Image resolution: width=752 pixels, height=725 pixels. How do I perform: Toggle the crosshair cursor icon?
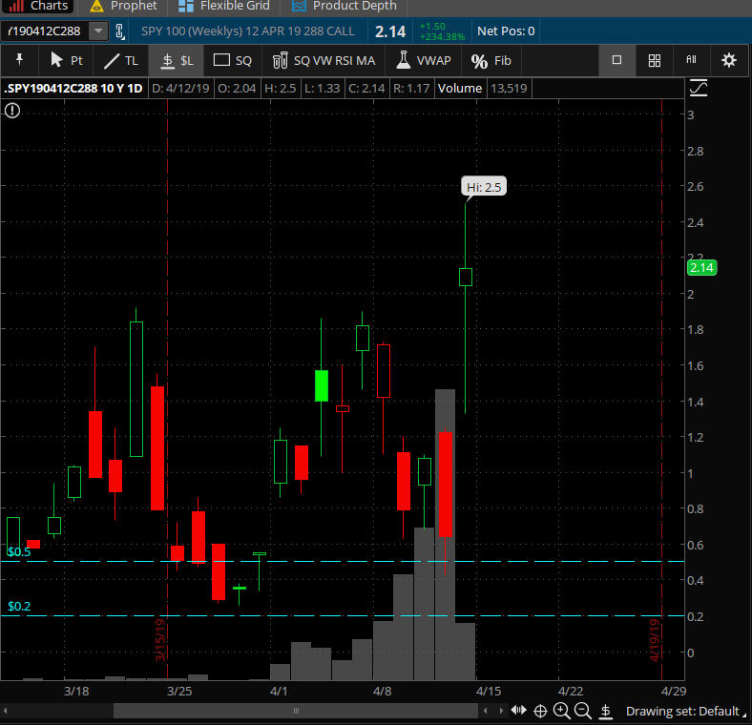point(540,711)
